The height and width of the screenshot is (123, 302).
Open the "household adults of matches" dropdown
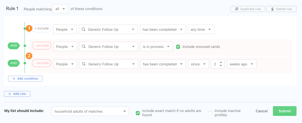(x=90, y=111)
